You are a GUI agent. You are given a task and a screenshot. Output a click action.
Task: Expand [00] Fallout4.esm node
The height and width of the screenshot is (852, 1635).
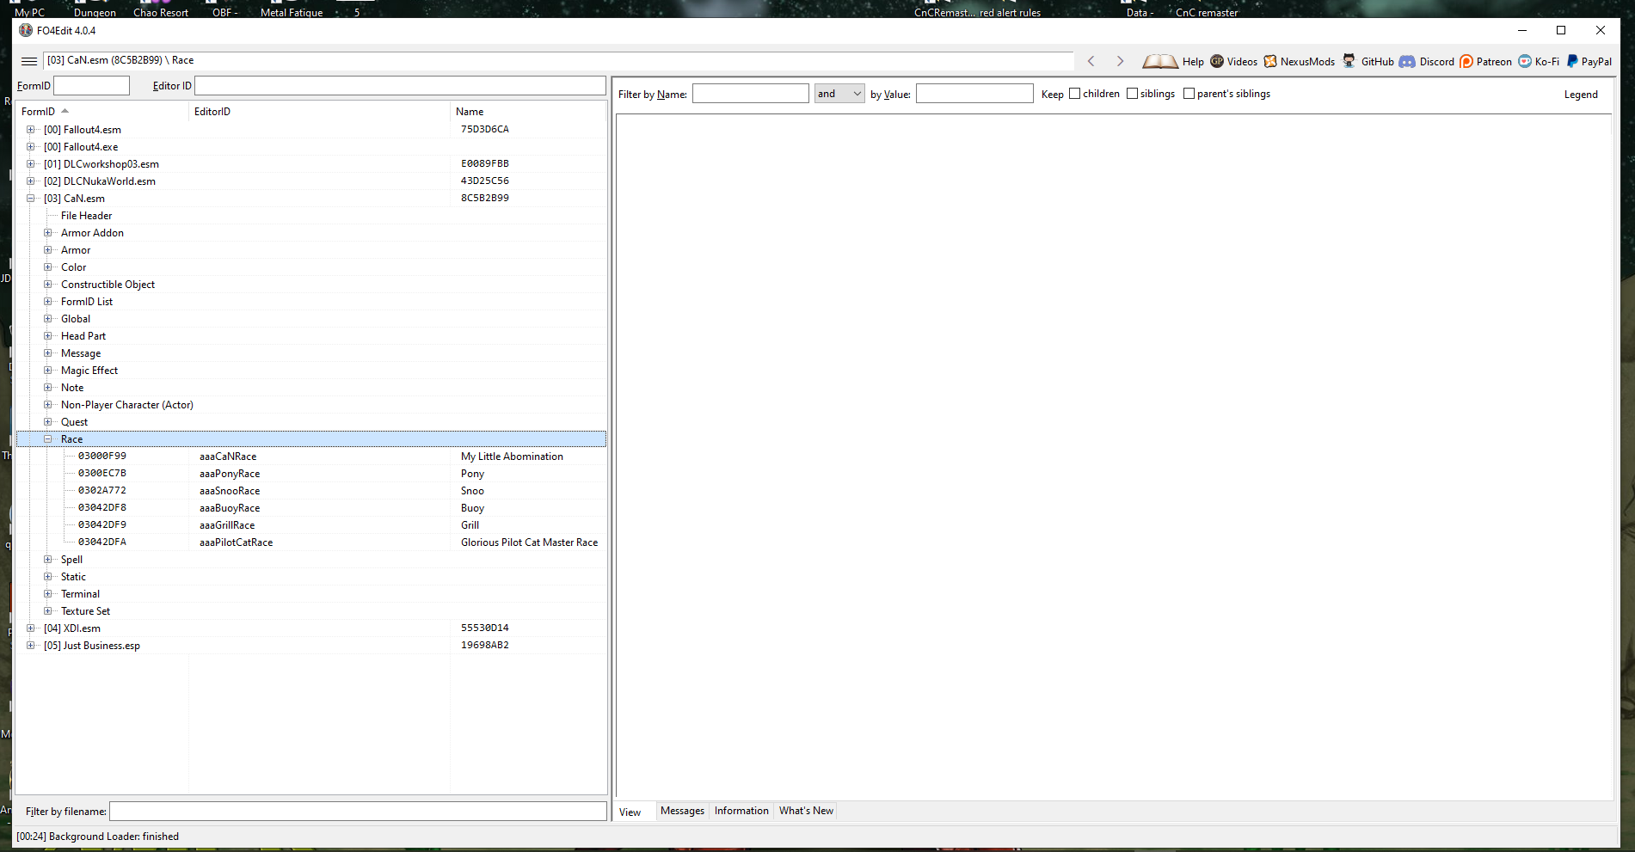[x=31, y=130]
